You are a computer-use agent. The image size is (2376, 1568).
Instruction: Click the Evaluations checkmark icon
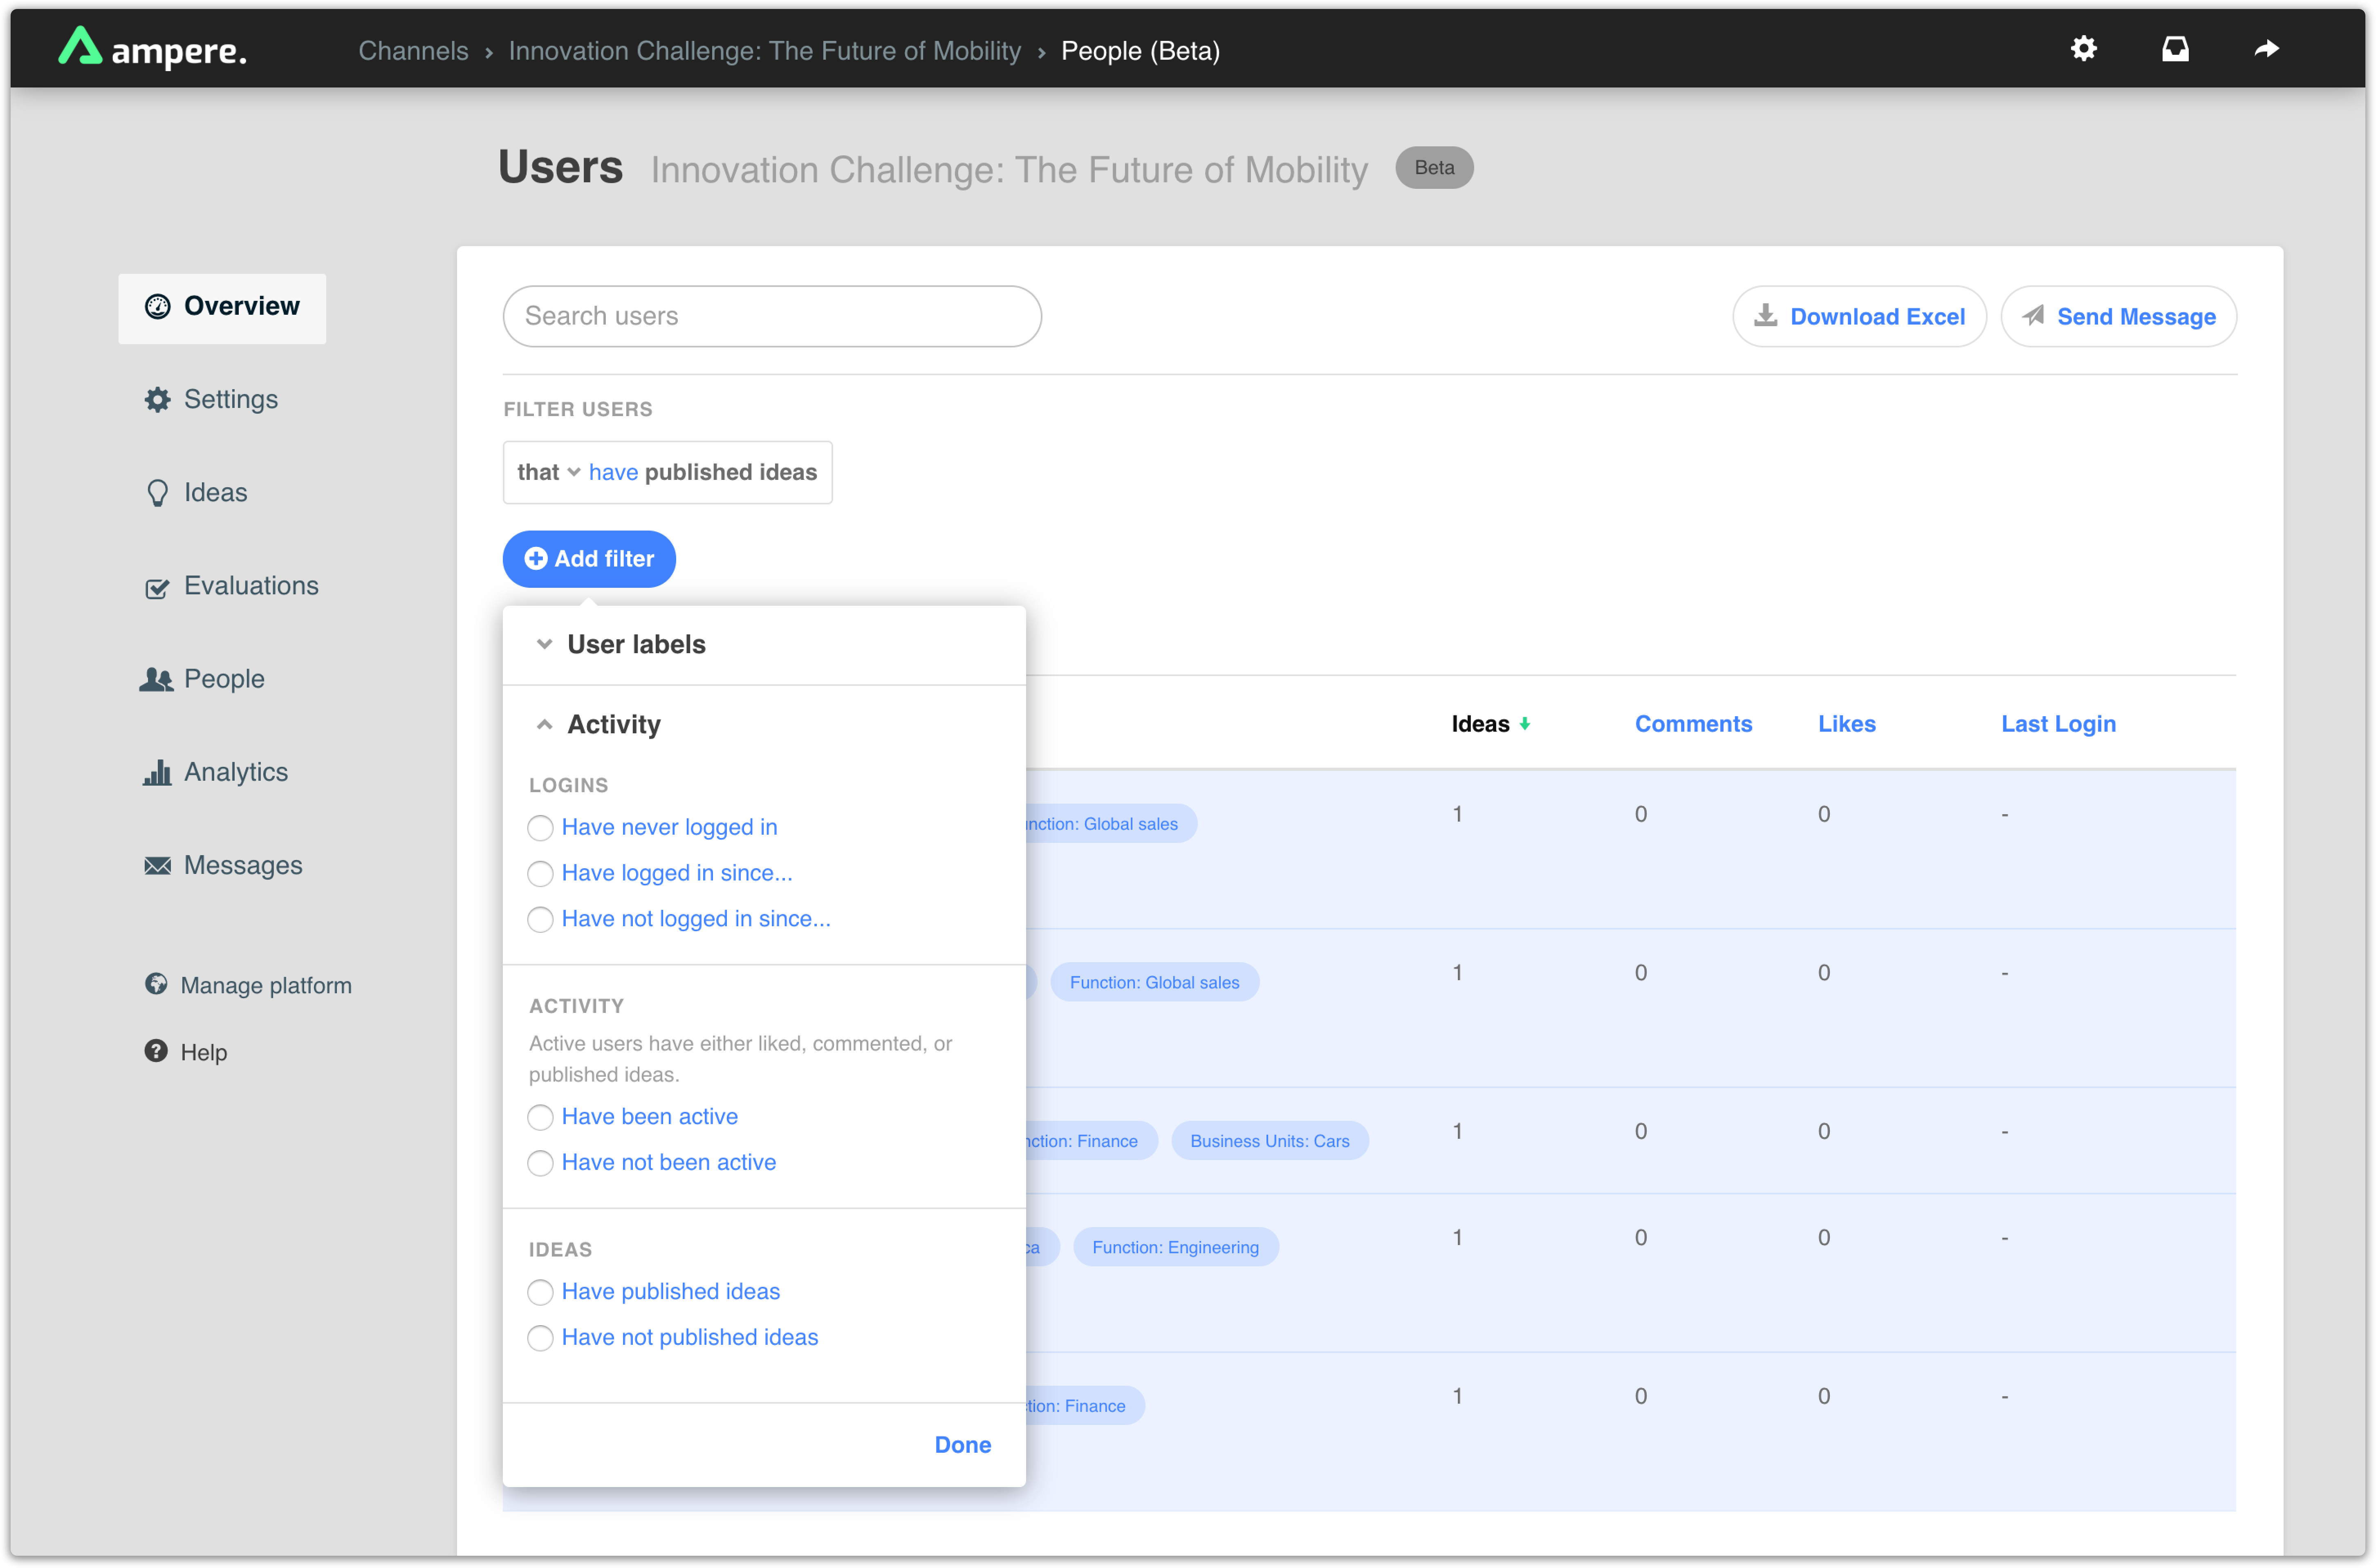point(157,588)
